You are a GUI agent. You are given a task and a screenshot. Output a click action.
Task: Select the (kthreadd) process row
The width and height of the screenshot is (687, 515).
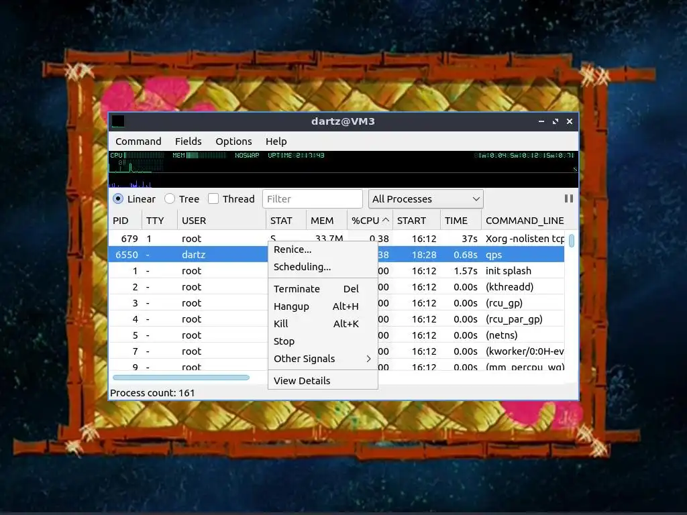(x=336, y=287)
